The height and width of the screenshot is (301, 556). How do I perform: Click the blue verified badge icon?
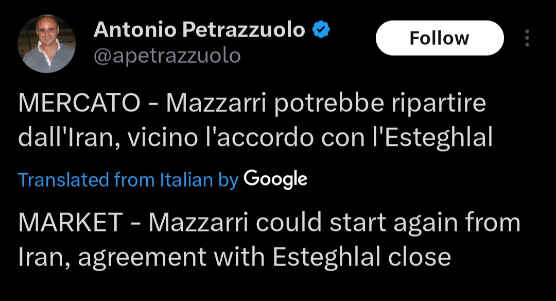(x=321, y=29)
